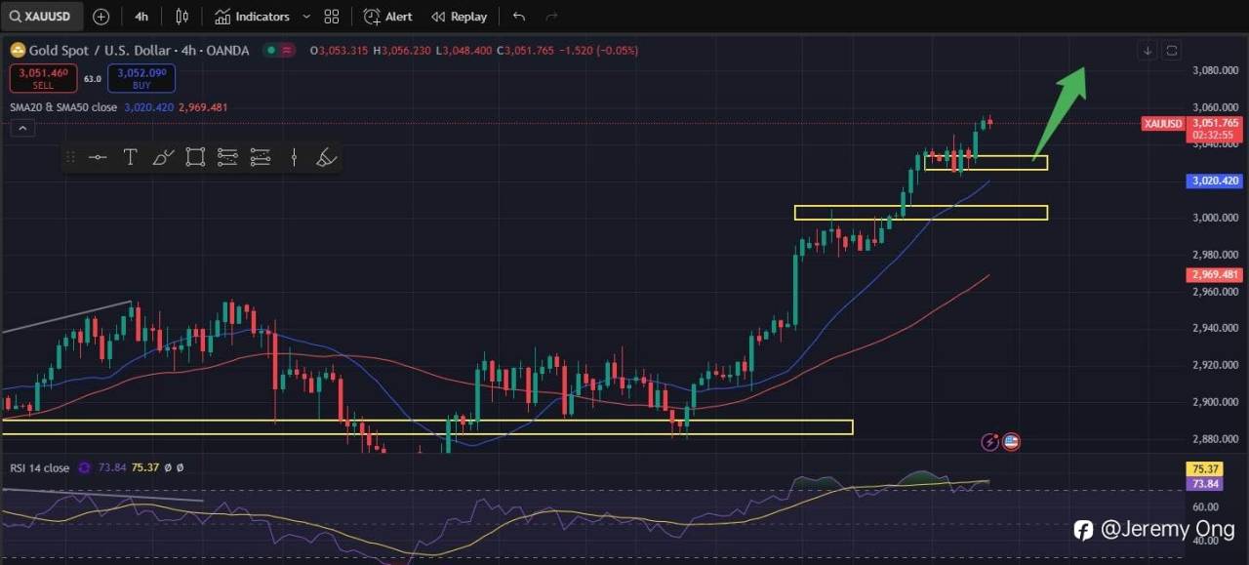Click the gold symbol logo icon

click(x=18, y=50)
